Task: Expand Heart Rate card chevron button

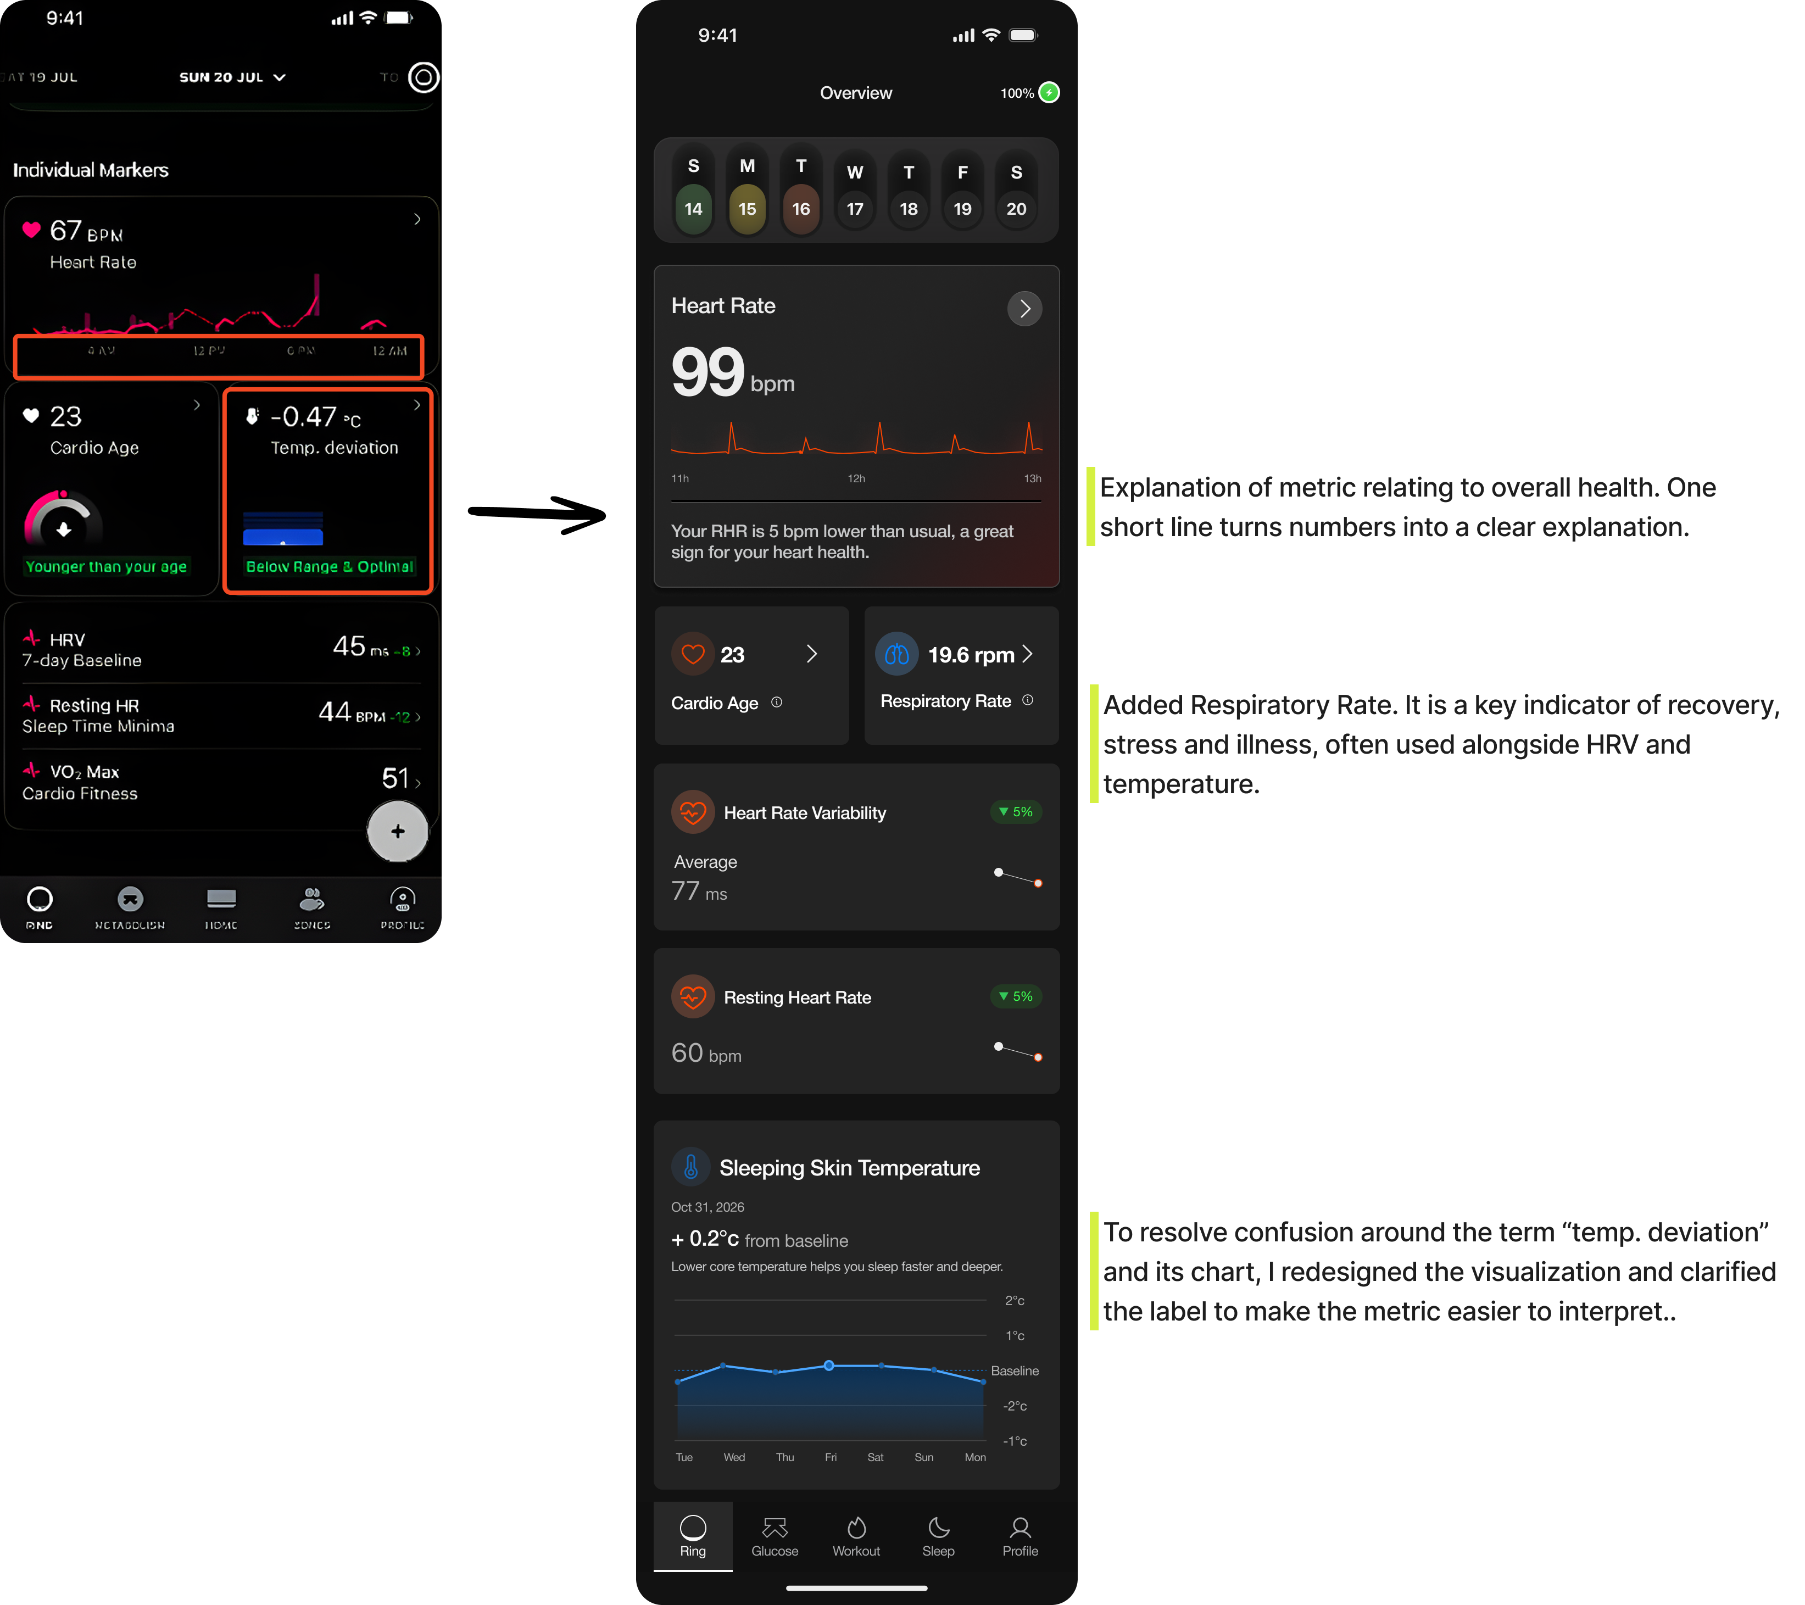Action: click(1024, 308)
